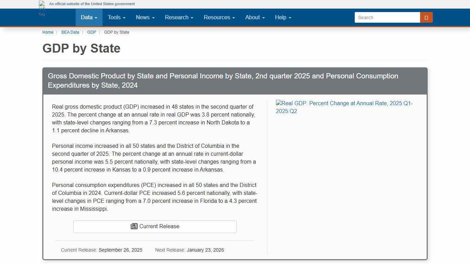Navigate to BEA Data breadcrumb link
This screenshot has height=264, width=470.
click(x=70, y=32)
